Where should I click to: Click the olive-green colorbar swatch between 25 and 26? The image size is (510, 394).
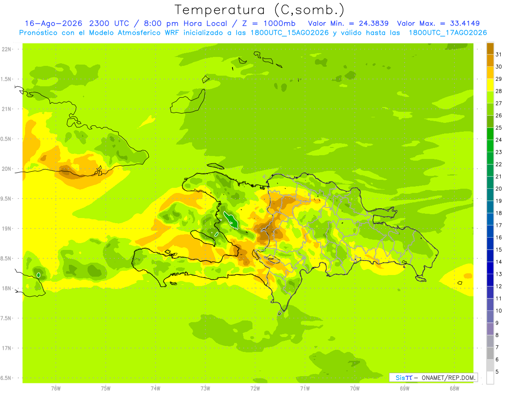[490, 122]
